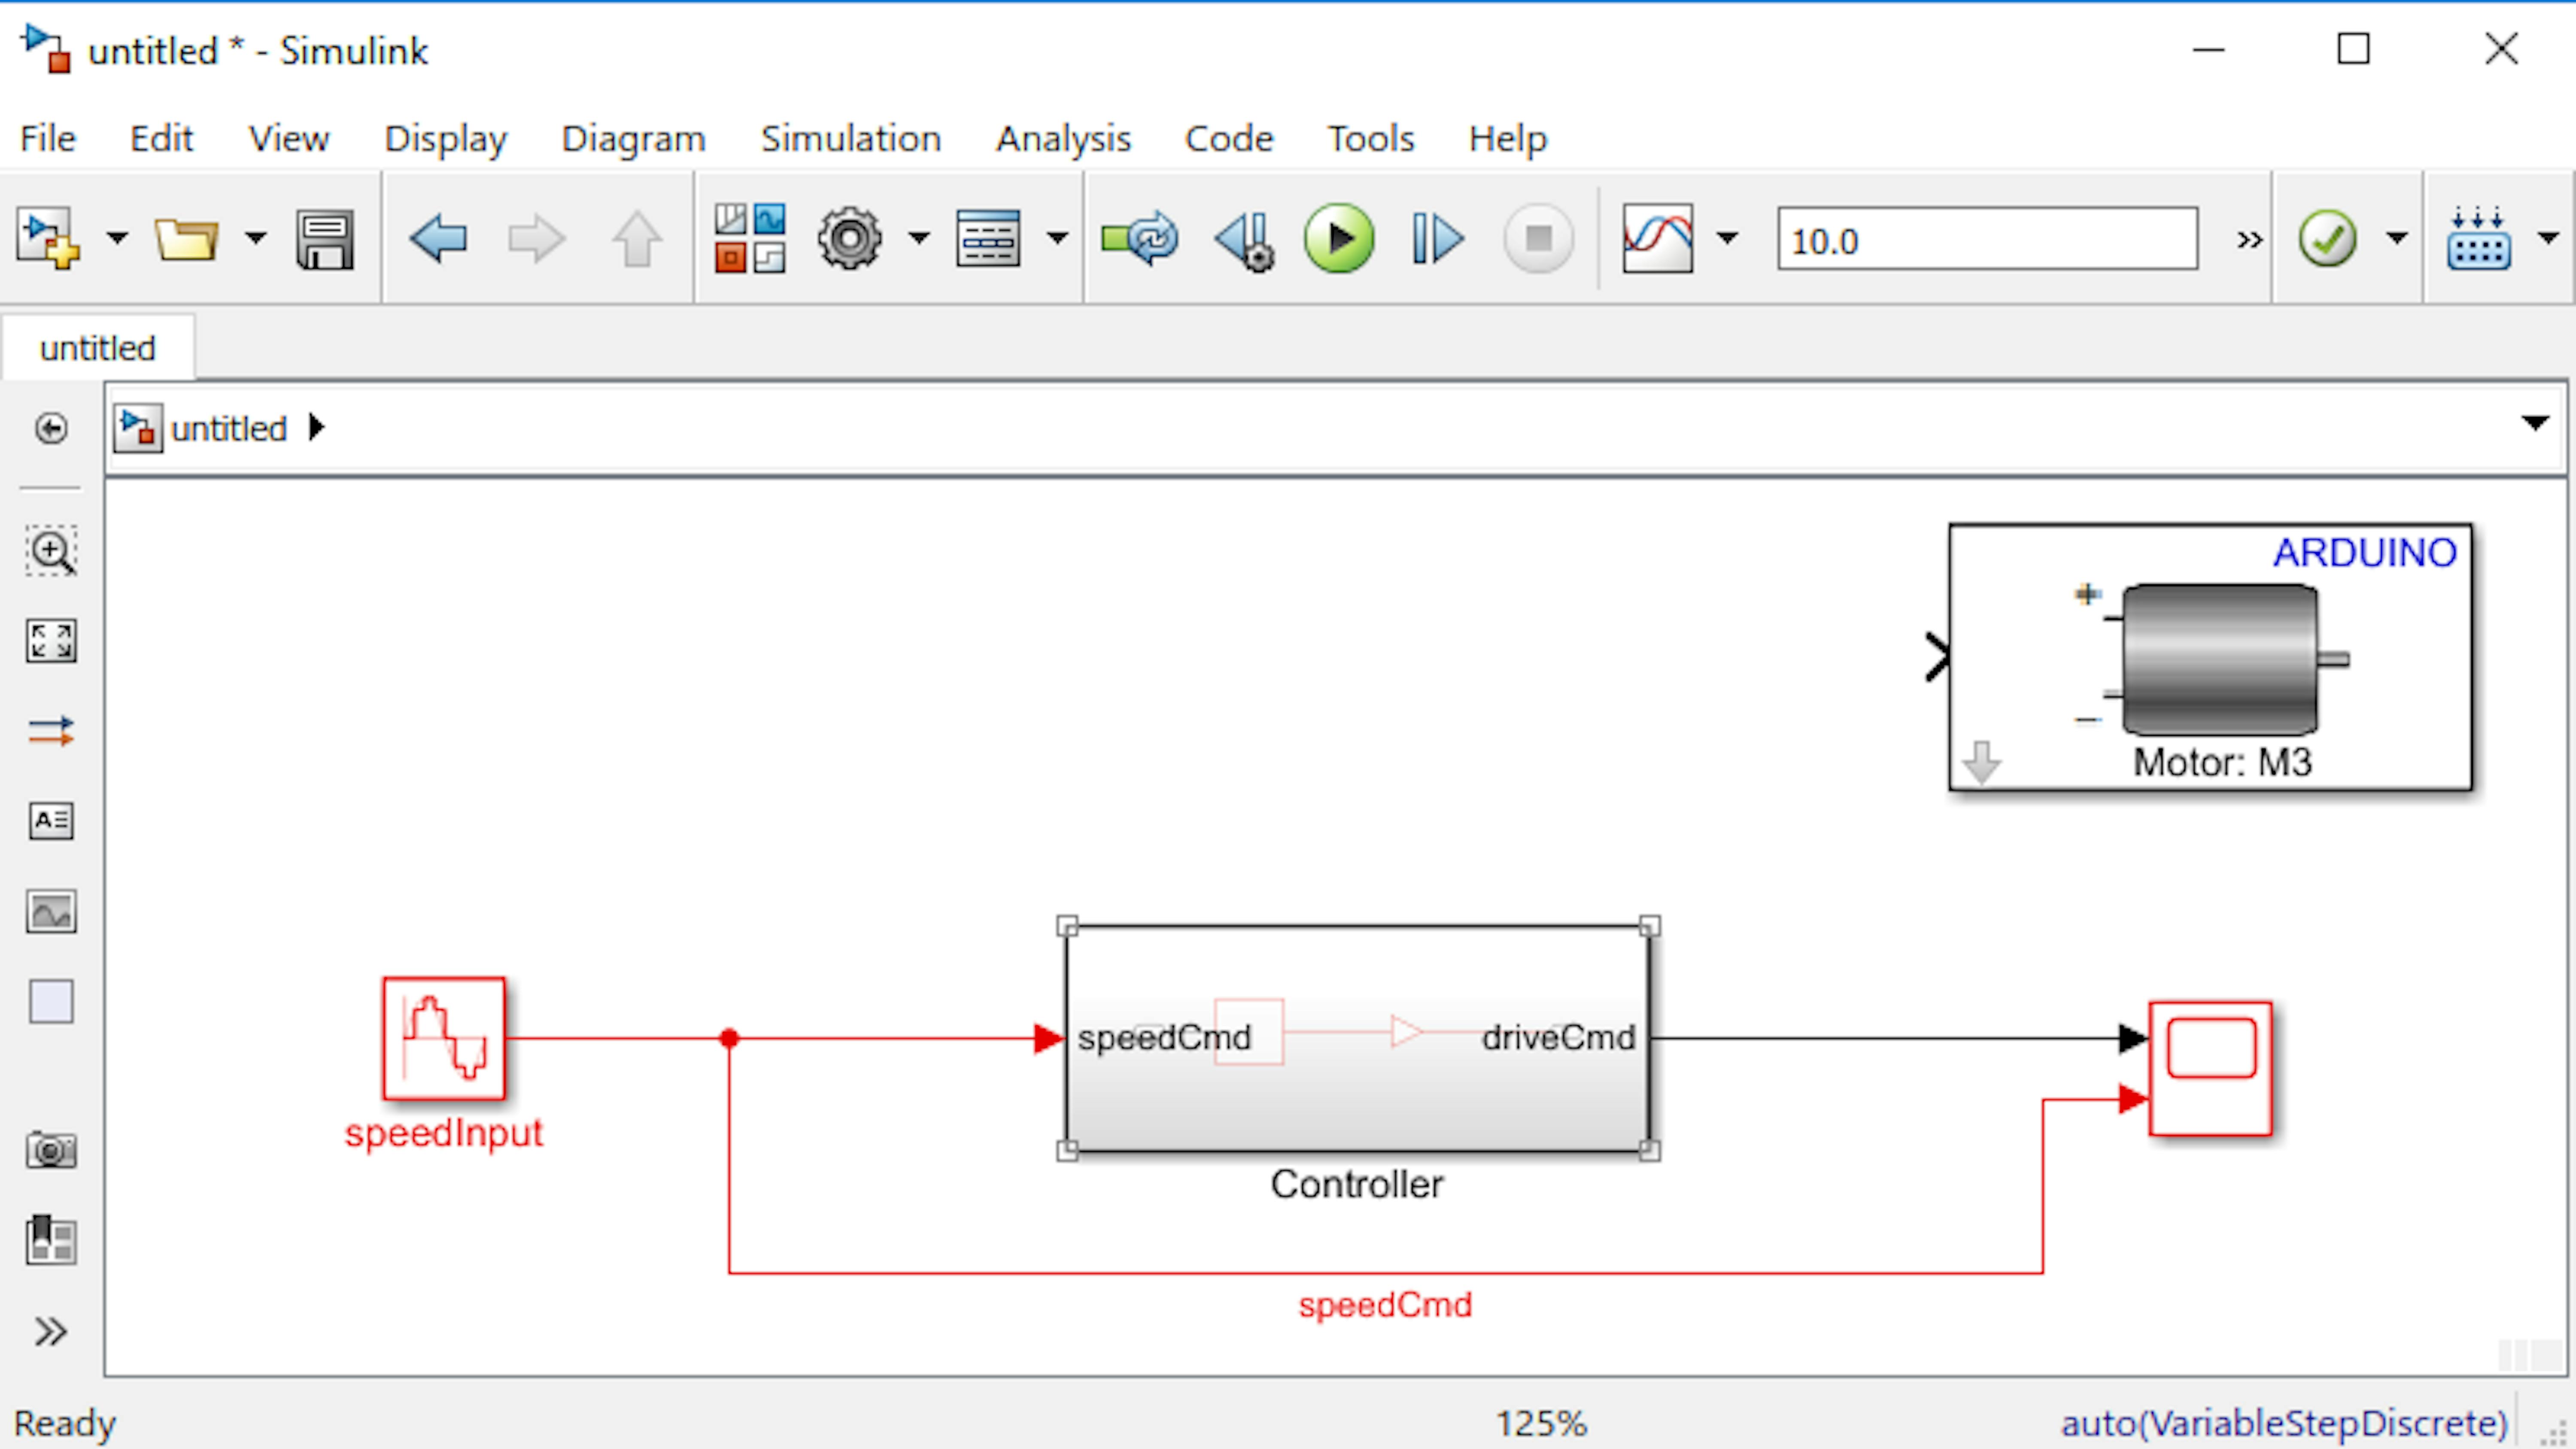Show more toolbar items chevron
This screenshot has width=2576, height=1449.
tap(2250, 240)
